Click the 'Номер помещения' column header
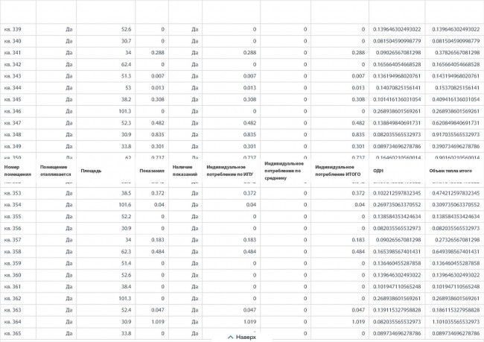This screenshot has height=342, width=484. (x=18, y=171)
